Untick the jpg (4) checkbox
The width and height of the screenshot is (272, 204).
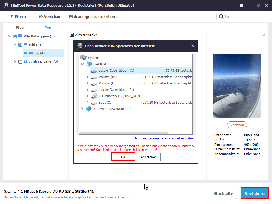tap(25, 53)
